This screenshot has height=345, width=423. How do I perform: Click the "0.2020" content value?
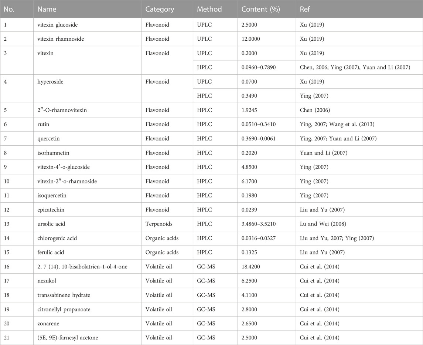coord(249,153)
